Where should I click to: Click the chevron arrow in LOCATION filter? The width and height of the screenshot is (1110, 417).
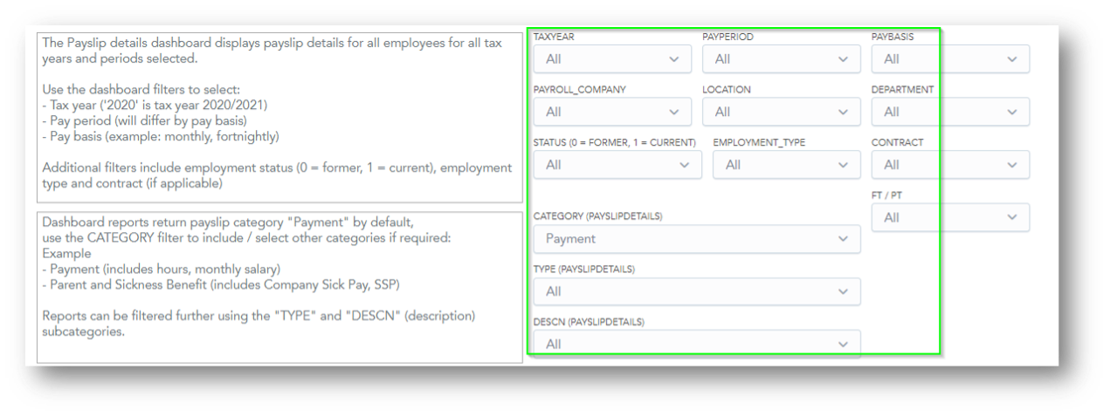(843, 112)
